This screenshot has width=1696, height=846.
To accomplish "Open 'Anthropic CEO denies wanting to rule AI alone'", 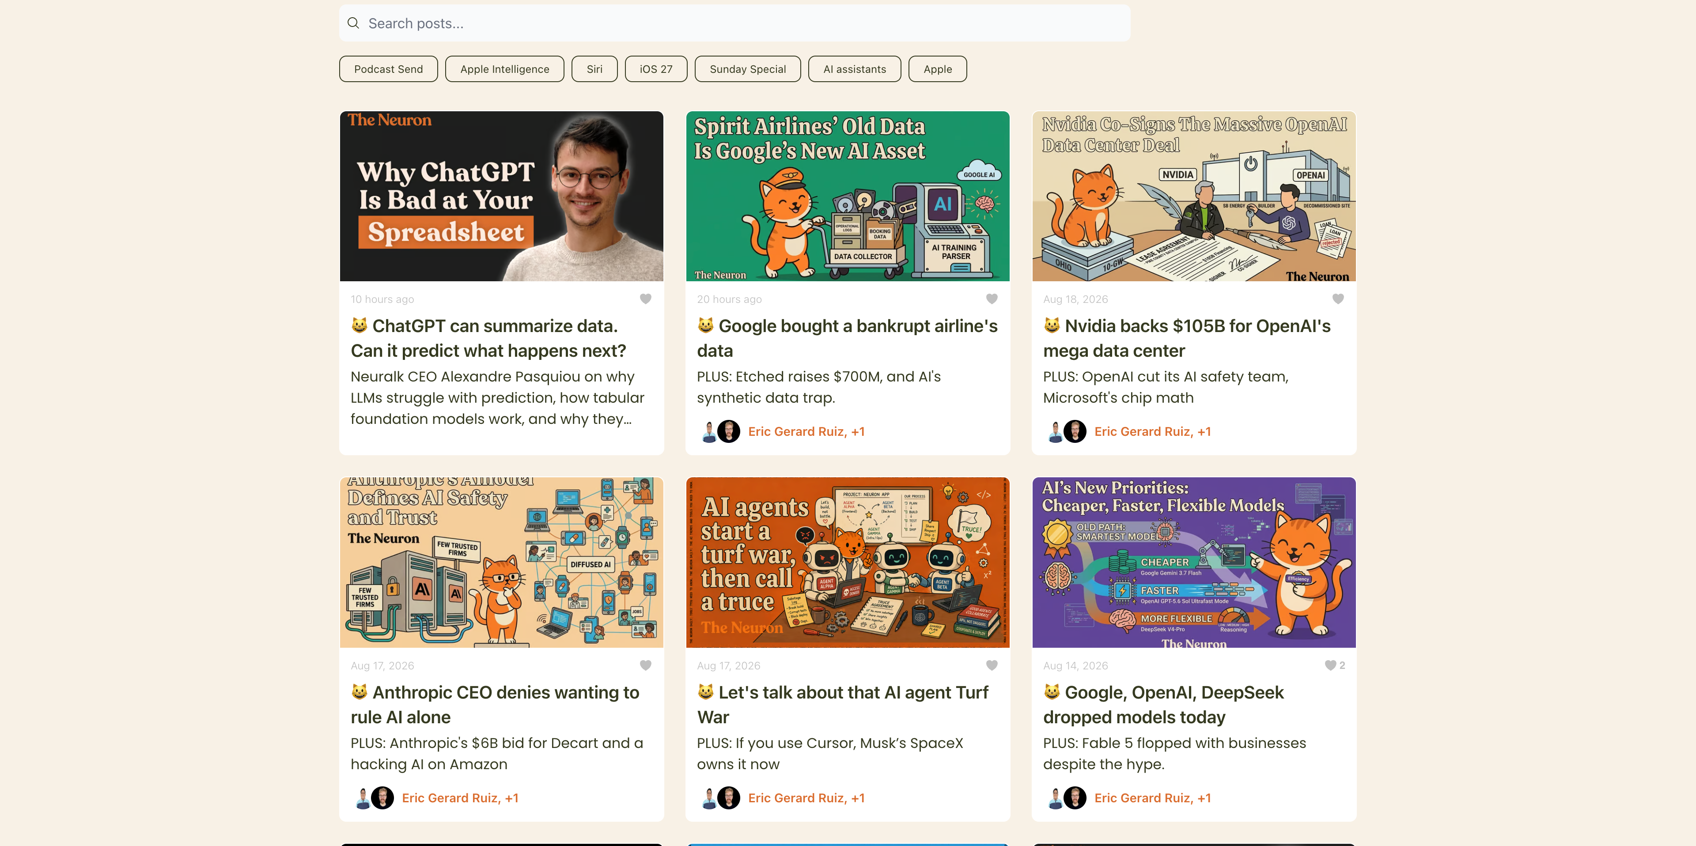I will [x=495, y=704].
